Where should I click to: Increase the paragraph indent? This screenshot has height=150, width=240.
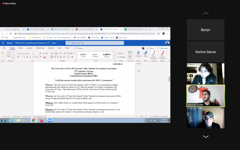click(67, 53)
